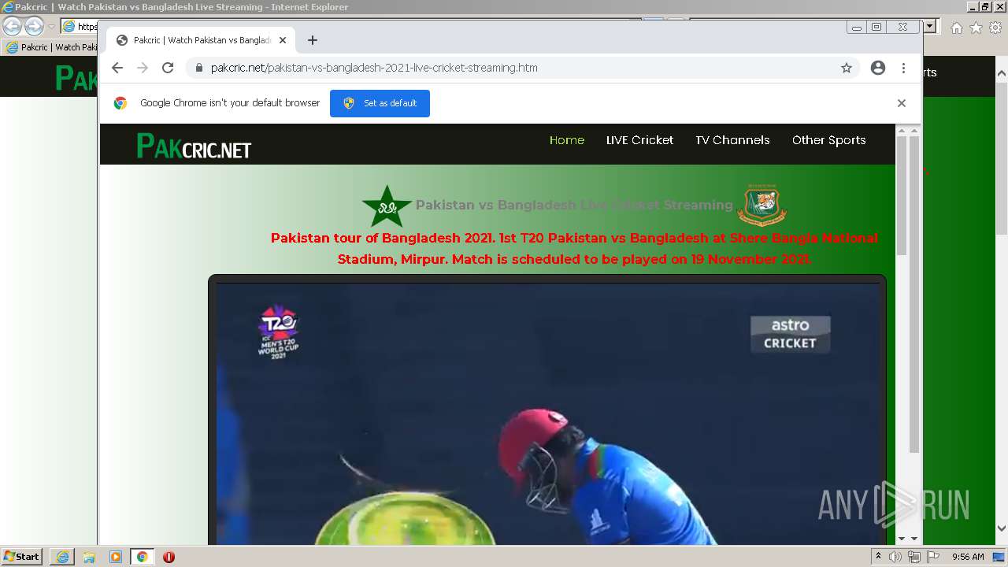Click Internet Explorer's forward button

(x=34, y=26)
